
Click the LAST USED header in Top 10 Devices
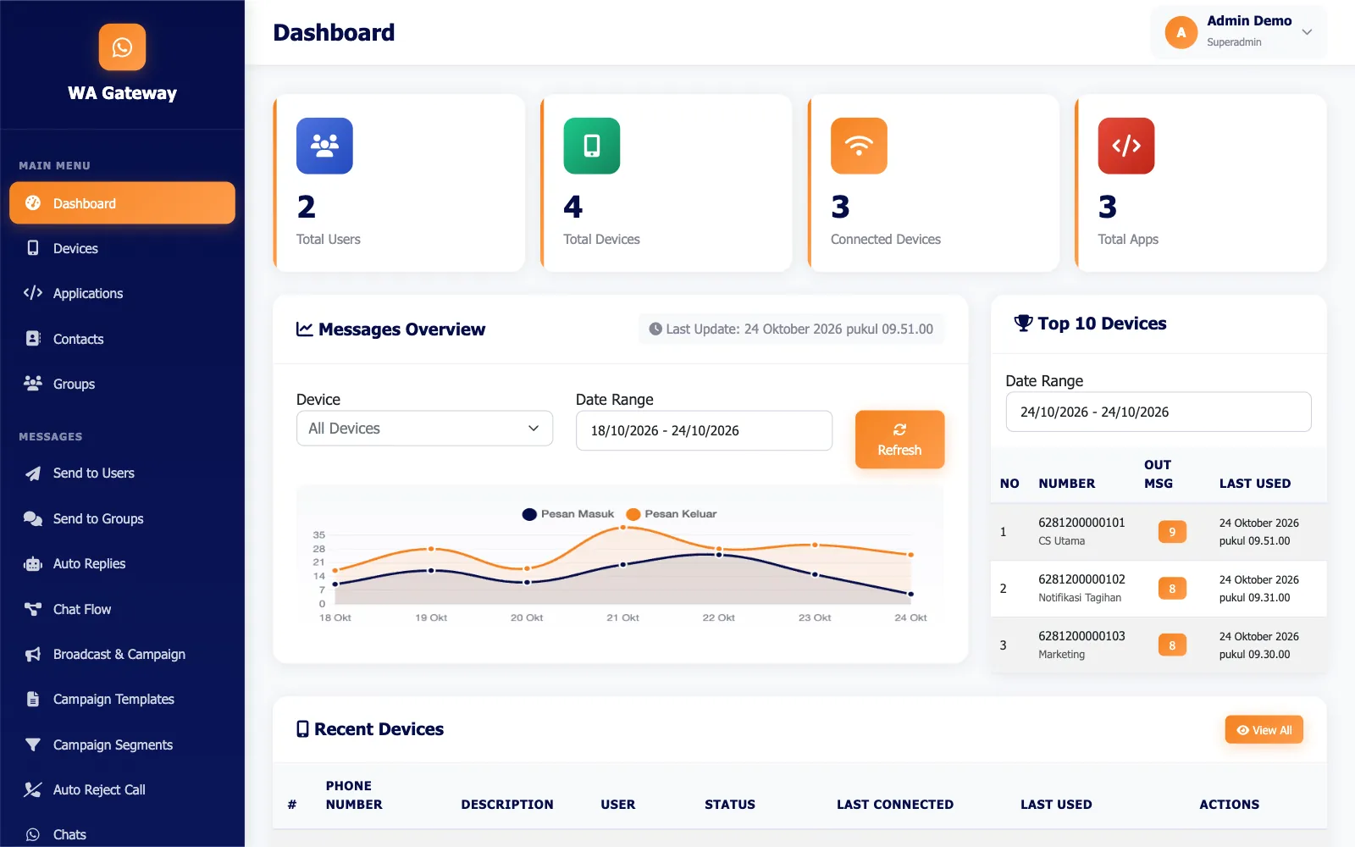[x=1255, y=484]
